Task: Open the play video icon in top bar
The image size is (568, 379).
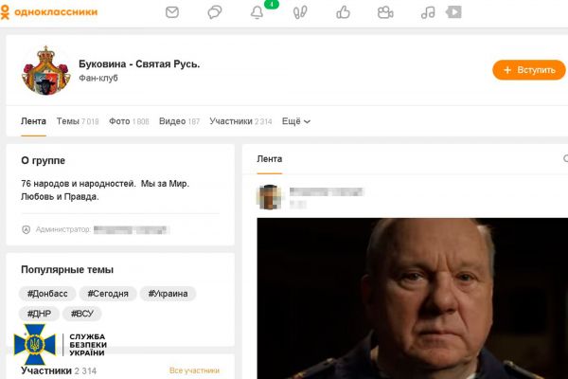Action: click(x=453, y=12)
